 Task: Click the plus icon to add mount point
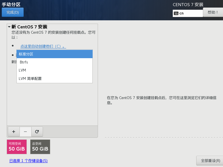coord(14,132)
